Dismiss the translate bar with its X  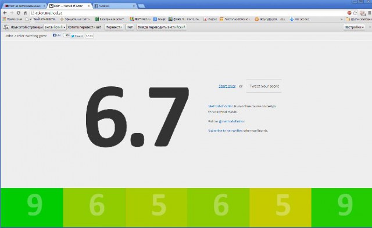pos(370,27)
